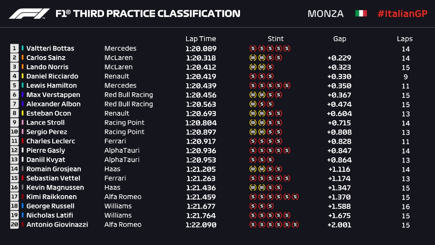Image resolution: width=435 pixels, height=245 pixels.
Task: Select last soft tyre icon in Russell's stint
Action: (270, 206)
